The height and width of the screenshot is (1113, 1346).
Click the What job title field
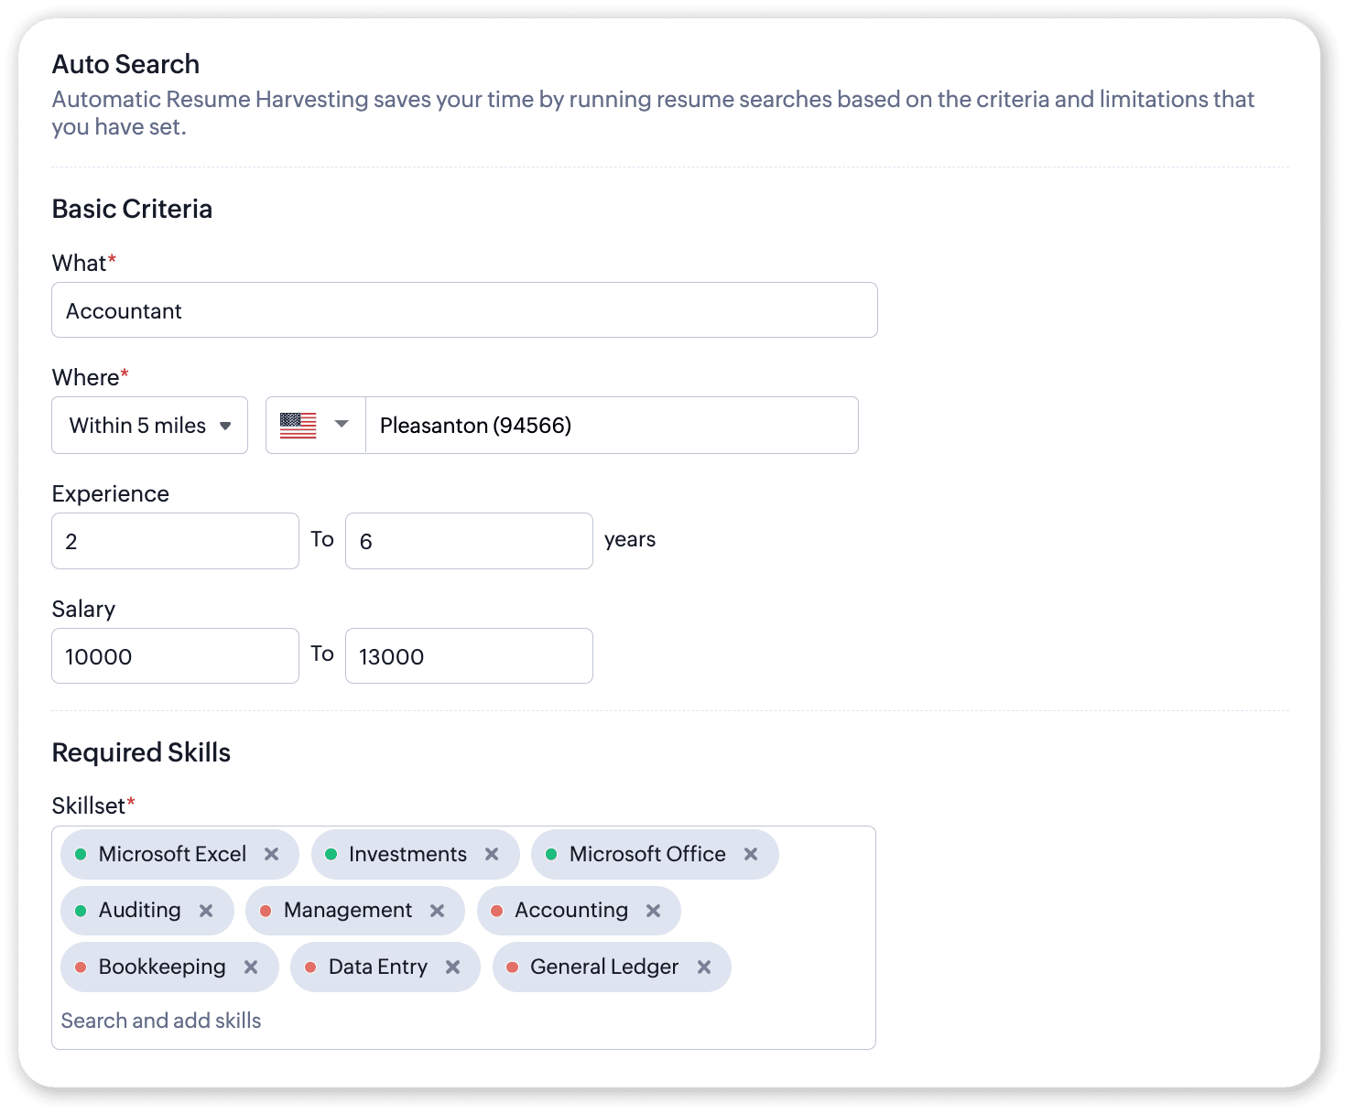click(464, 310)
